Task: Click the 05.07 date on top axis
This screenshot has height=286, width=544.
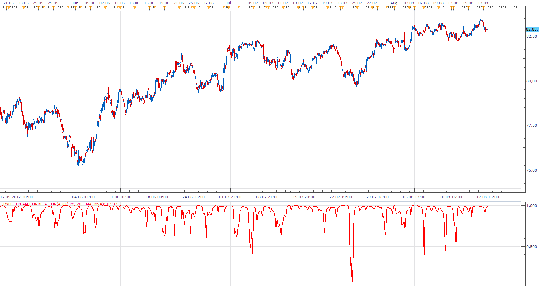Action: pos(253,3)
